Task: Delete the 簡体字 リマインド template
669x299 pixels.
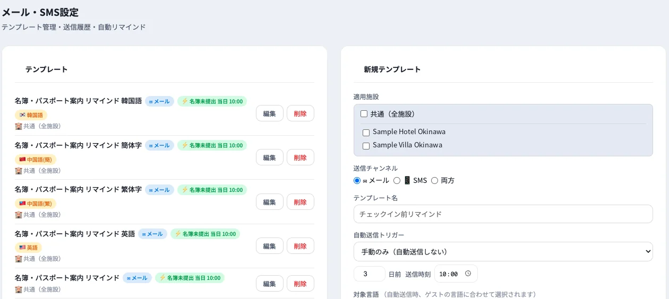Action: (x=300, y=157)
